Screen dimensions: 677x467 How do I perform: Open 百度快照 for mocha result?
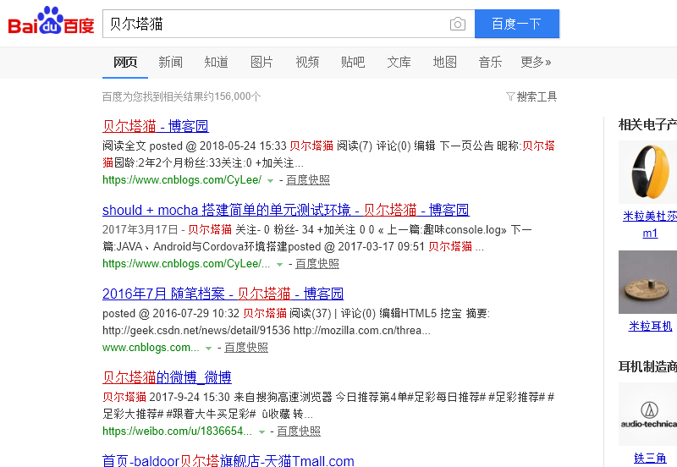click(316, 264)
